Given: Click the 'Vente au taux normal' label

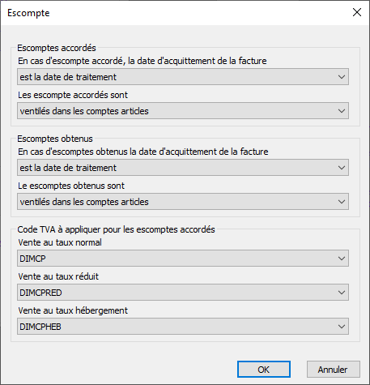Looking at the screenshot, I should coord(60,242).
